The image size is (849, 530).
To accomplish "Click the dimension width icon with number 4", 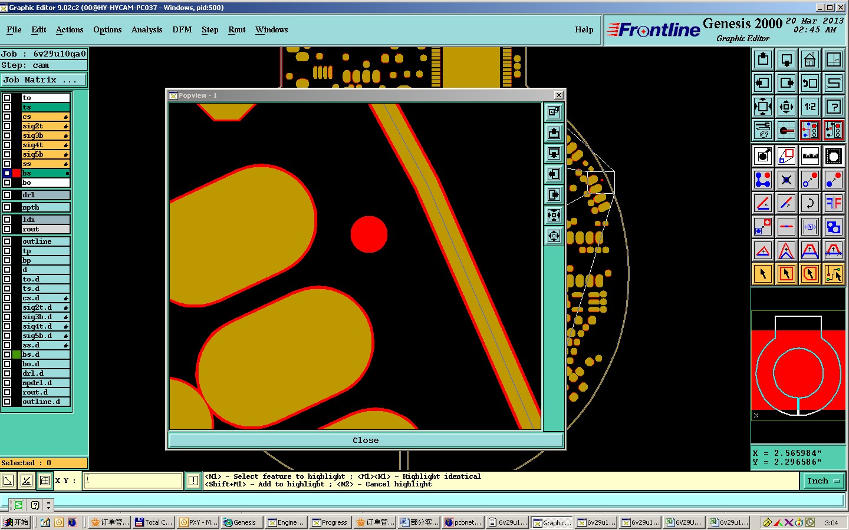I will (x=810, y=227).
